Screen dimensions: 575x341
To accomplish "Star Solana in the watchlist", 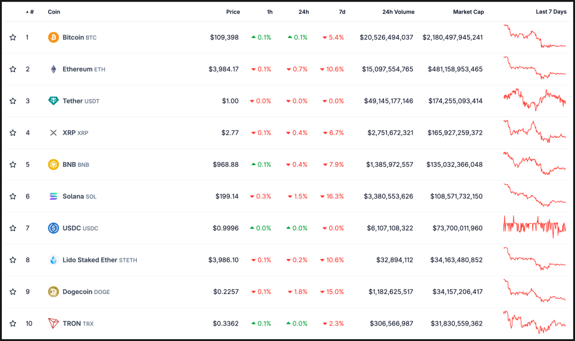I will click(13, 197).
